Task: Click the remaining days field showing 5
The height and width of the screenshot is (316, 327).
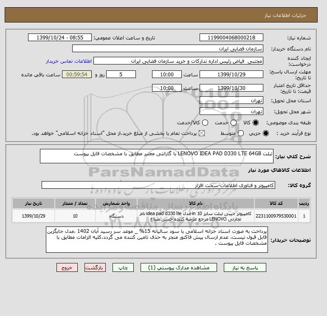Action: point(121,74)
